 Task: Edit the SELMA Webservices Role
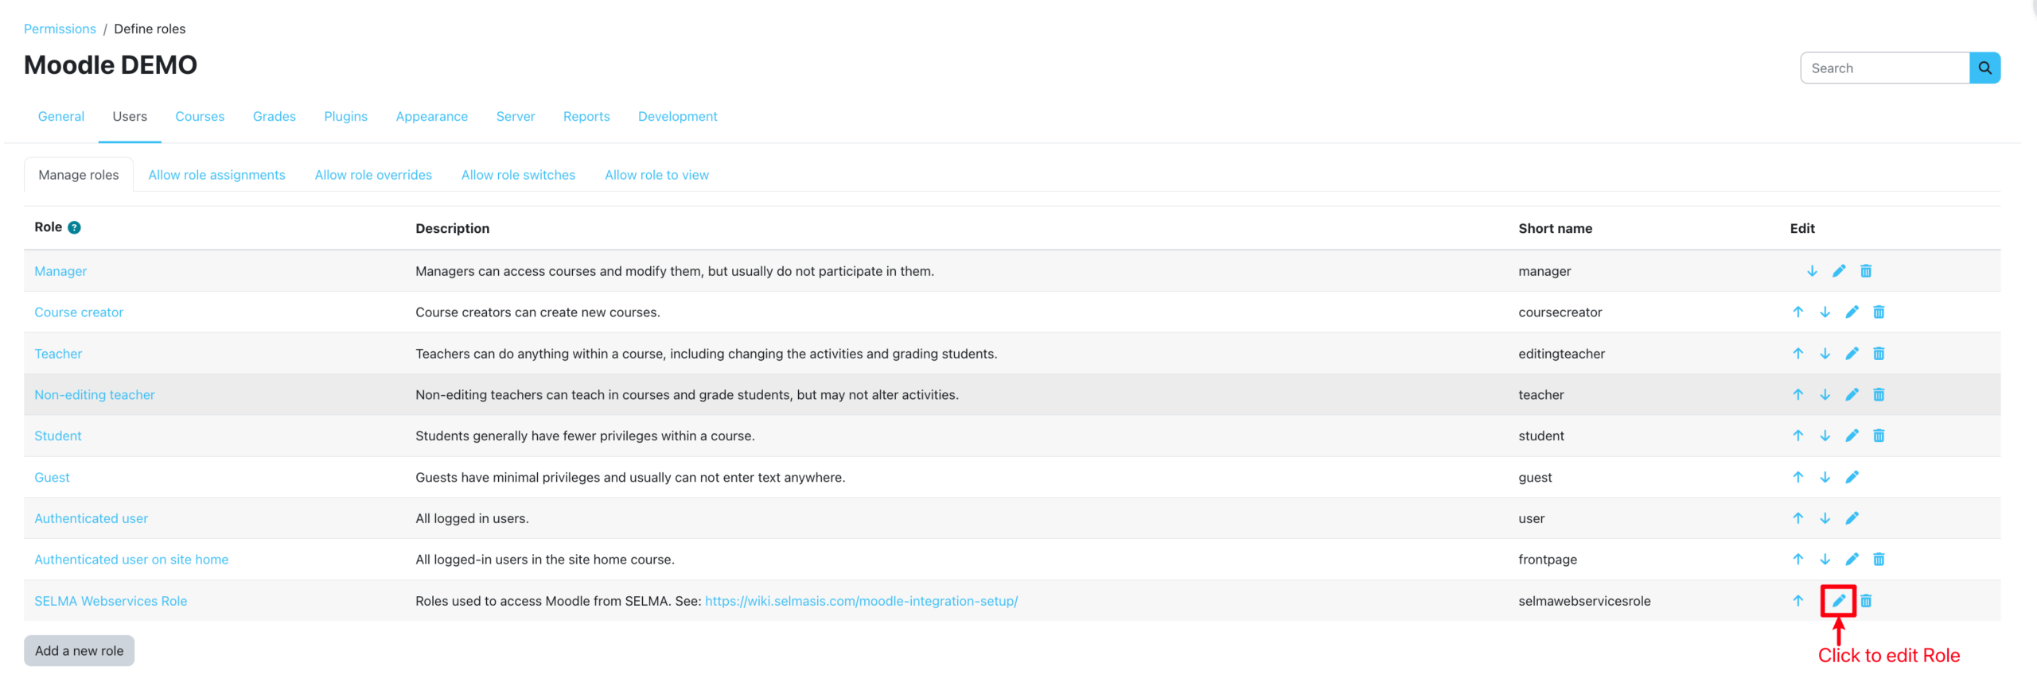coord(1838,601)
